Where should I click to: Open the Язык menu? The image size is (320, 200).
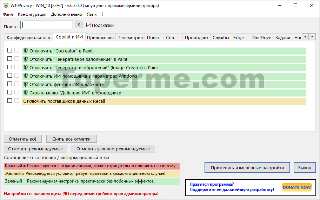tap(92, 14)
